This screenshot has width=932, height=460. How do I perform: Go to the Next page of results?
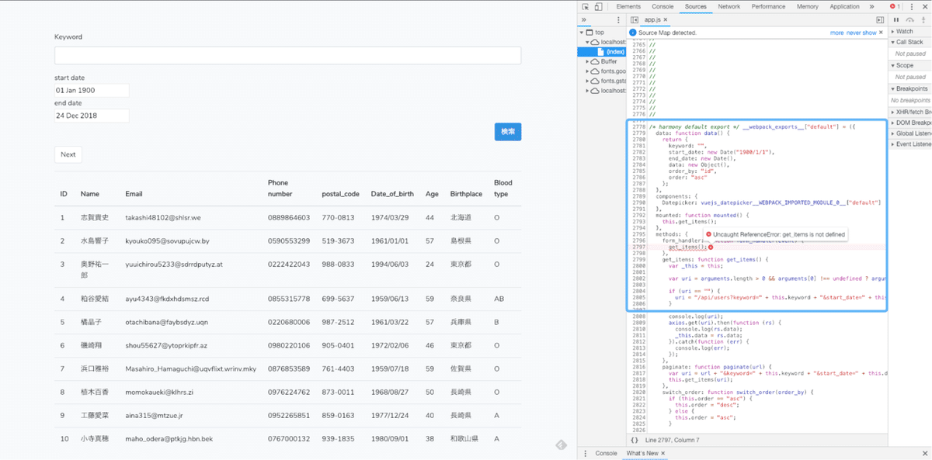pos(68,154)
